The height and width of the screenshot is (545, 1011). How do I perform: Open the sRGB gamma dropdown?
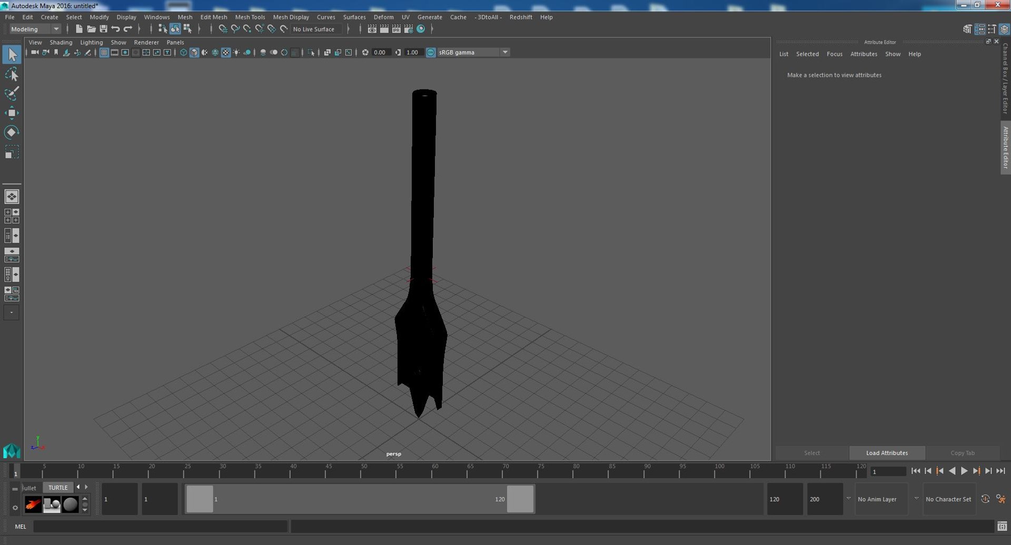[x=473, y=52]
